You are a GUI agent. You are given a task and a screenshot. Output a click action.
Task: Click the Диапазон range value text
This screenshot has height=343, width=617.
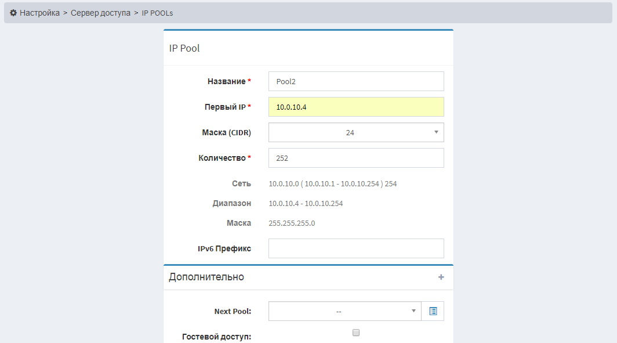point(306,203)
